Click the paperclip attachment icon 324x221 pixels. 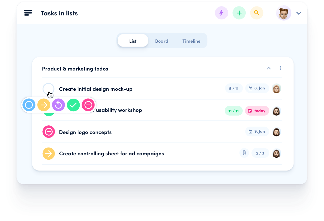click(x=244, y=153)
